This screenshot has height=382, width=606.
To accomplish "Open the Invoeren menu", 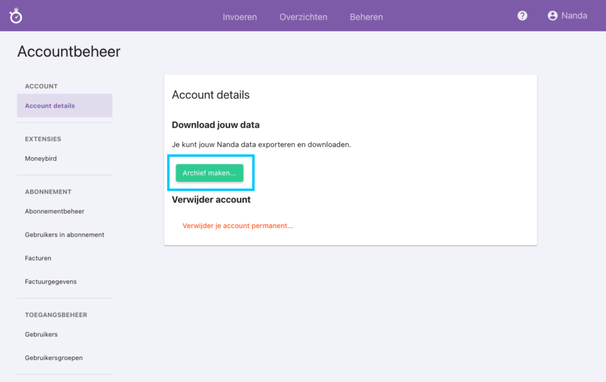I will pos(240,17).
